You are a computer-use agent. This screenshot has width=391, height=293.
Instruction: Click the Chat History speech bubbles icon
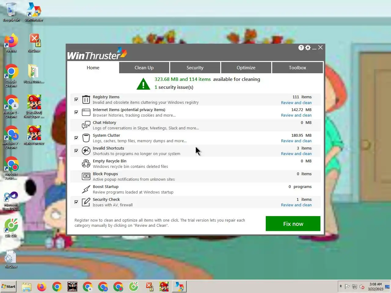click(86, 125)
